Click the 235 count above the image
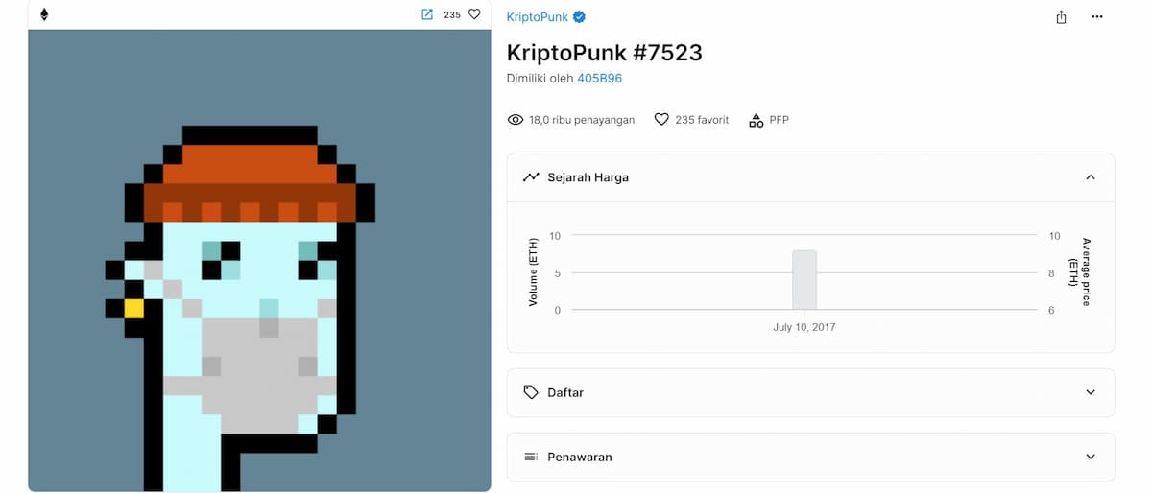Viewport: 1152px width, 493px height. click(x=452, y=14)
